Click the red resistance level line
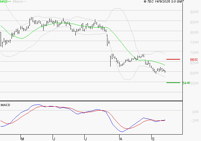The height and width of the screenshot is (141, 201). [173, 59]
